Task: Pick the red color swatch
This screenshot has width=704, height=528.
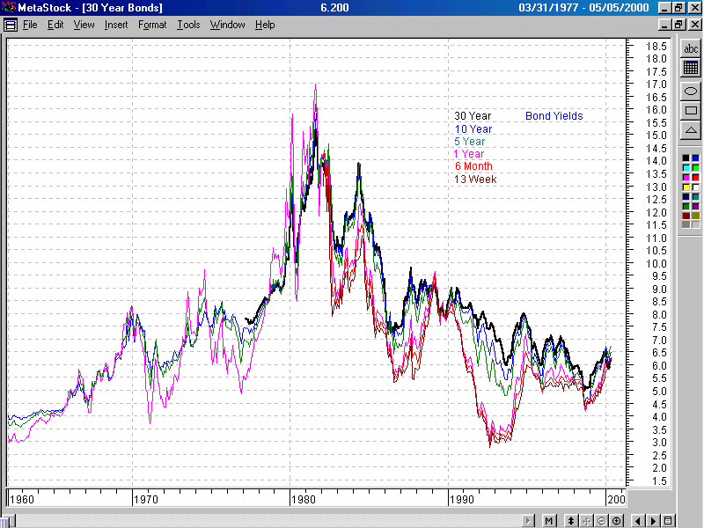Action: [x=695, y=178]
